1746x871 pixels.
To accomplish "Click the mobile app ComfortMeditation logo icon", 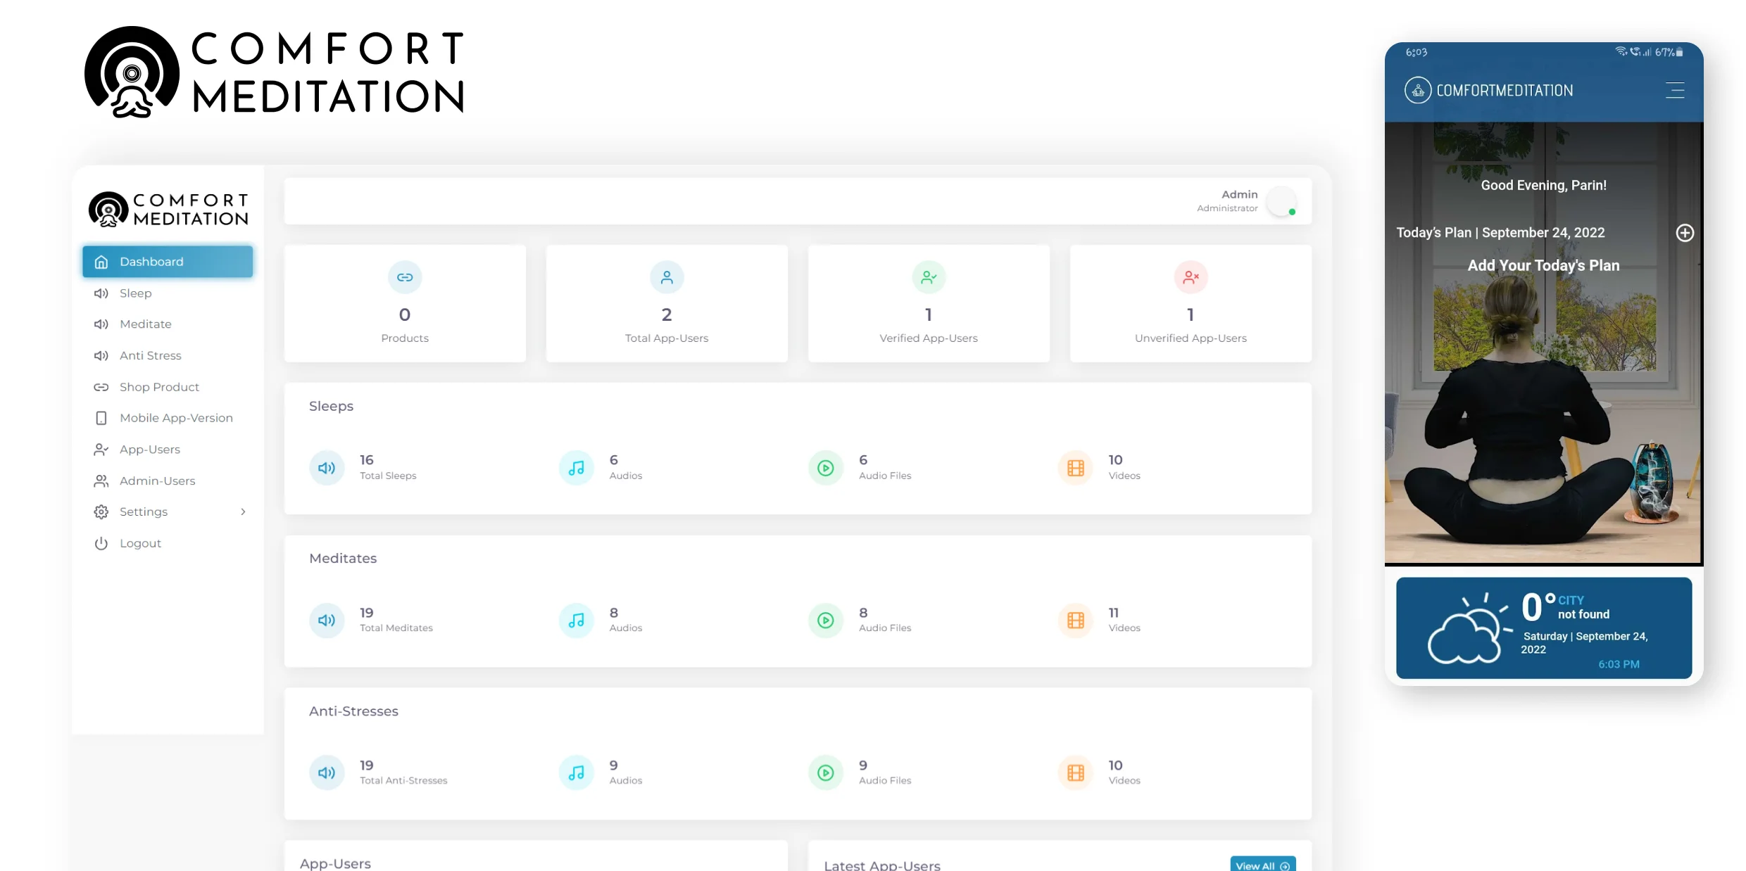I will 1417,91.
